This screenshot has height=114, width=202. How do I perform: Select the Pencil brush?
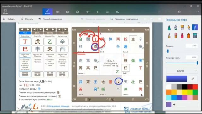click(x=169, y=35)
